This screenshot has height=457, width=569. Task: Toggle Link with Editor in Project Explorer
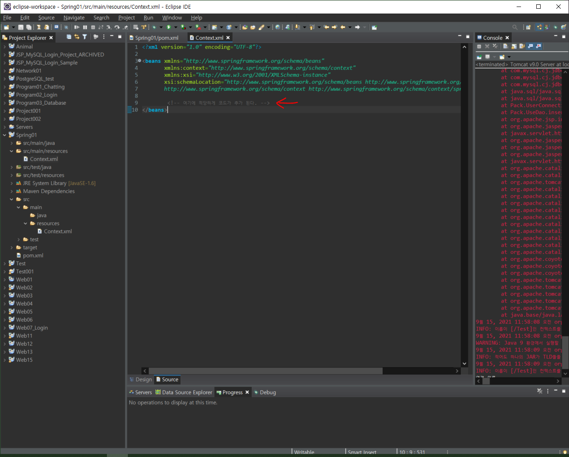tap(77, 37)
